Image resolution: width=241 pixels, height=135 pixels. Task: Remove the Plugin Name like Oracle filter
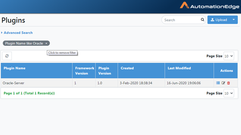(x=46, y=43)
